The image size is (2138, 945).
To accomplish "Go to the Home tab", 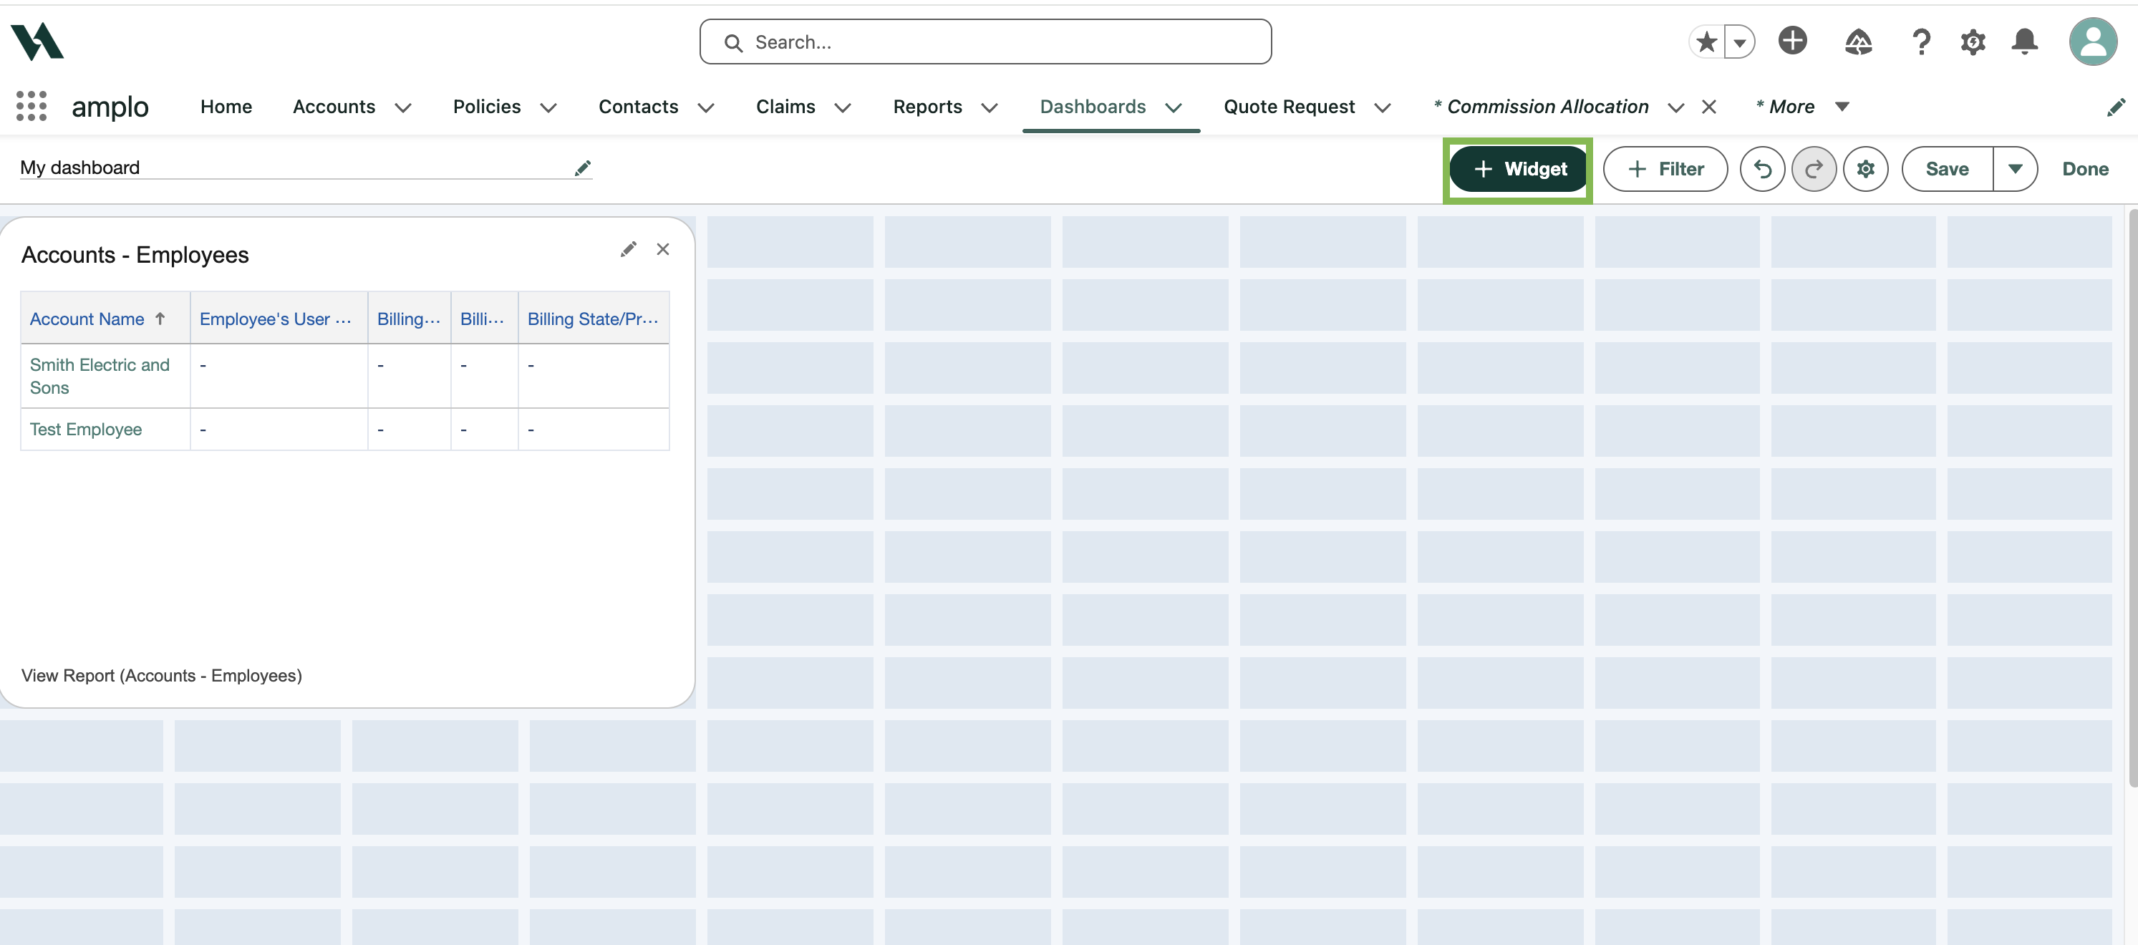I will coord(226,107).
